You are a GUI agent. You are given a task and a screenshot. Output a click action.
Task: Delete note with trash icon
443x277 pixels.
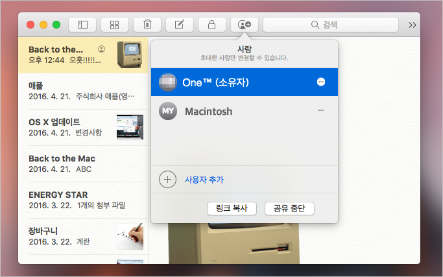pos(147,25)
